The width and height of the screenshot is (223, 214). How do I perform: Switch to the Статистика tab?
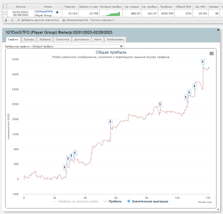[x=62, y=39]
